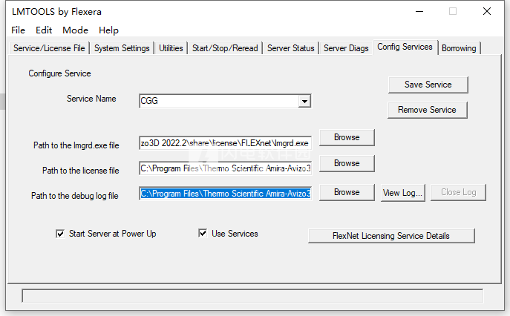
Task: Click the debug log file path field
Action: pos(225,194)
